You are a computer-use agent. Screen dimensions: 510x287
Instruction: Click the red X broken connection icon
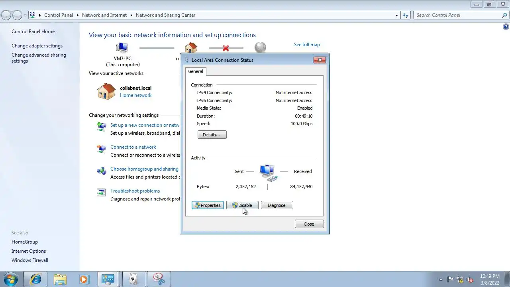[226, 48]
